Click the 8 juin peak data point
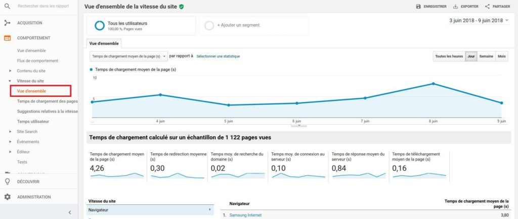 coord(433,84)
